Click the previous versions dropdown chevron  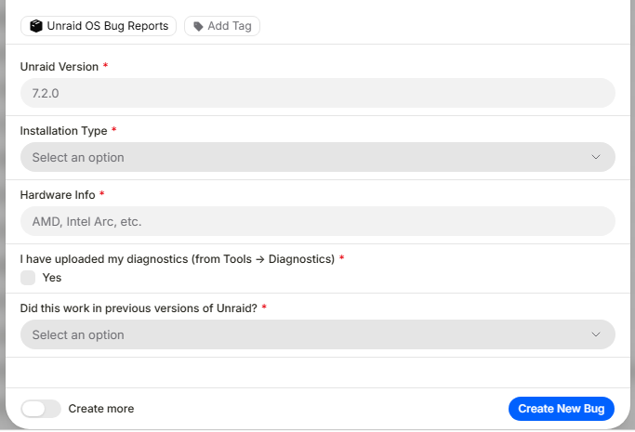point(595,334)
